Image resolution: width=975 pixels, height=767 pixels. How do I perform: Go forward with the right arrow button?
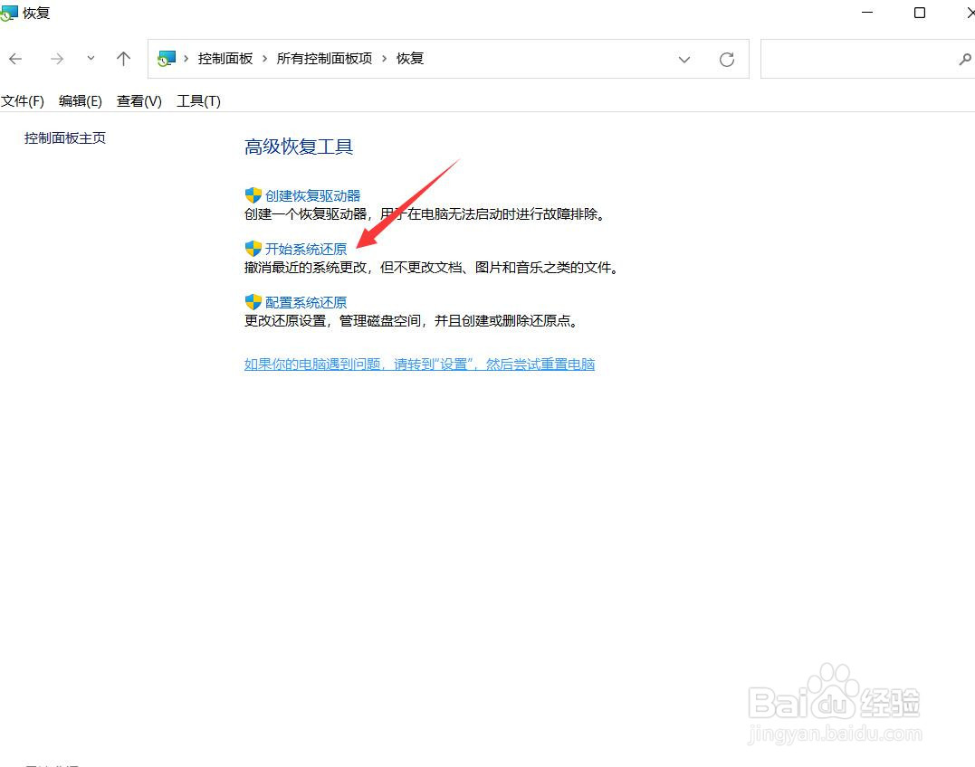click(x=57, y=59)
